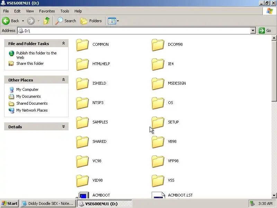Click the scrollbar up arrow
This screenshot has width=277, height=208.
(274, 38)
